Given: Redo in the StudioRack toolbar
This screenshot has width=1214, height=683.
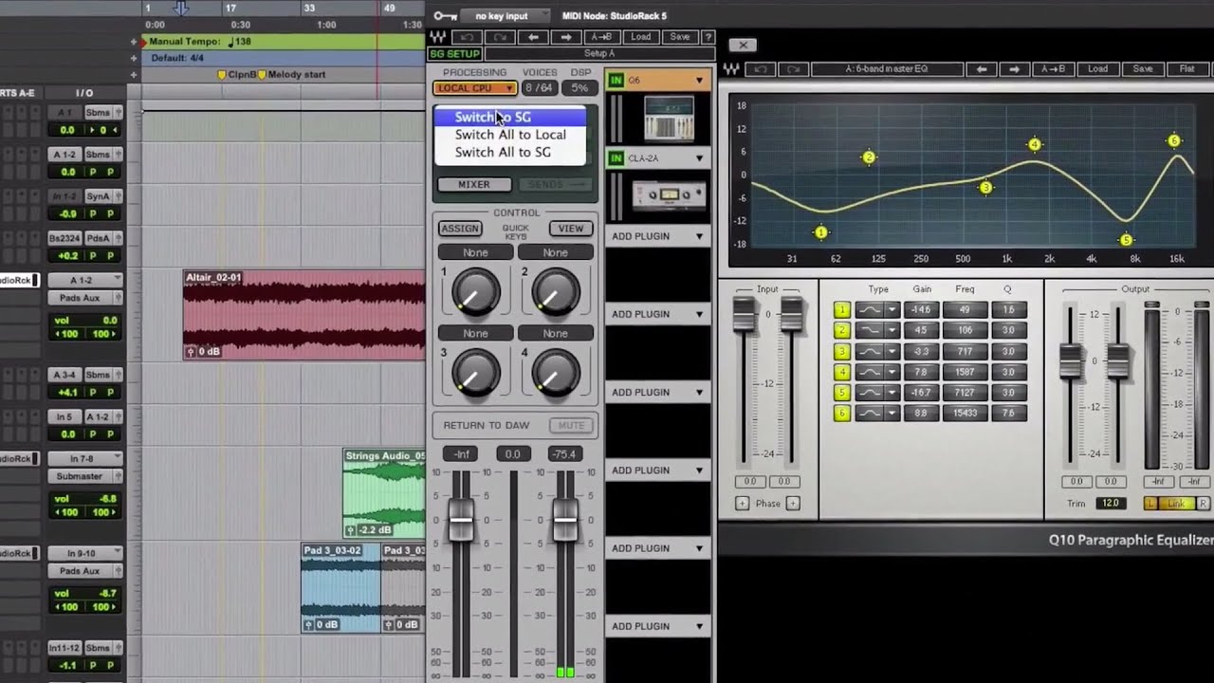Looking at the screenshot, I should pyautogui.click(x=500, y=37).
